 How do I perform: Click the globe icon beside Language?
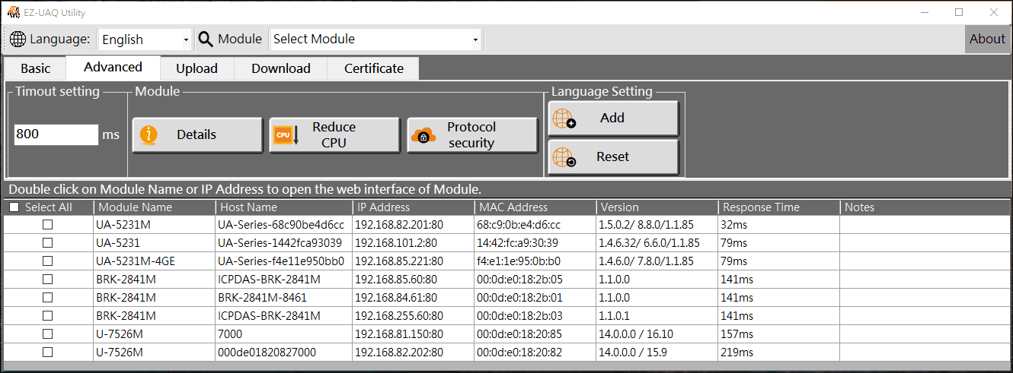[18, 40]
